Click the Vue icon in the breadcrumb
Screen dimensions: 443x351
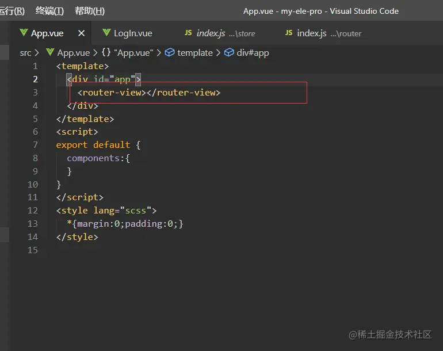50,52
